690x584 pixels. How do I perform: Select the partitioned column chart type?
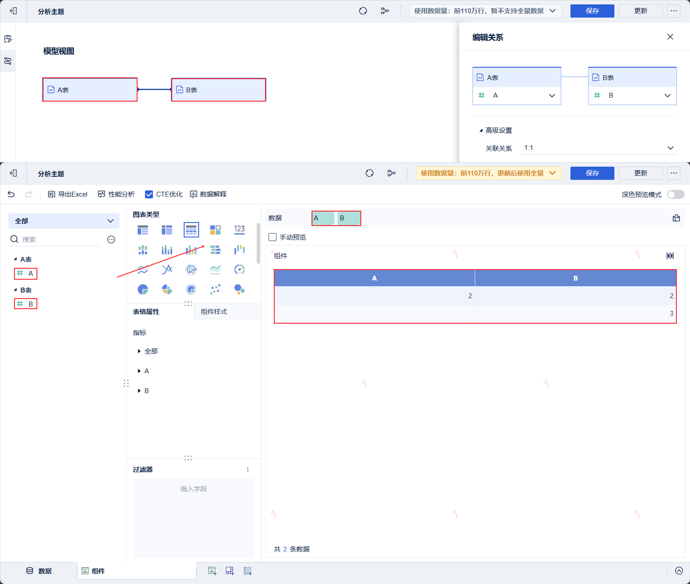[x=143, y=250]
